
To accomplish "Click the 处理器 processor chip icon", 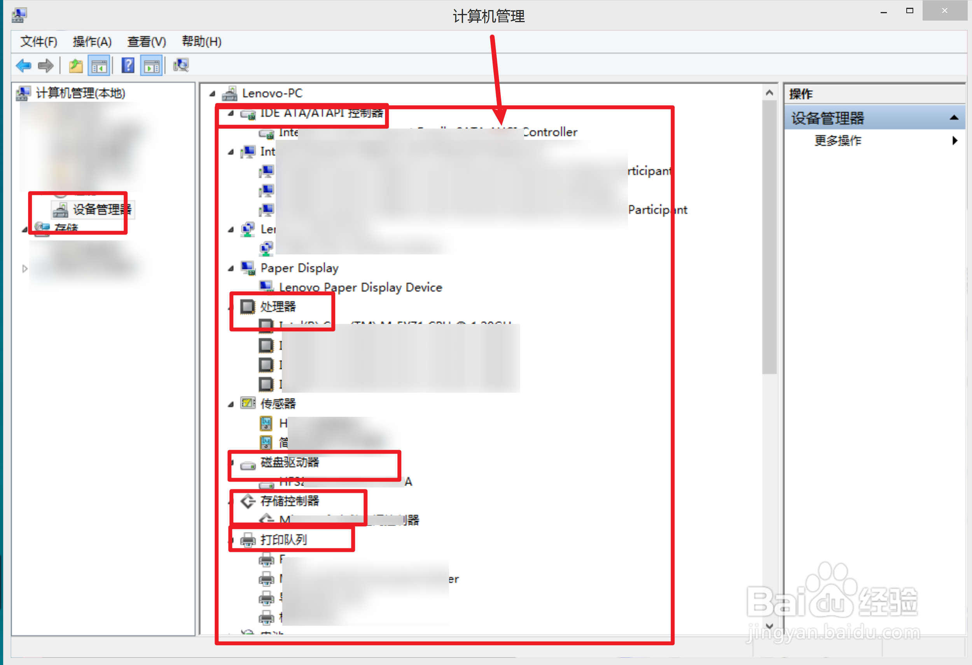I will pos(247,307).
